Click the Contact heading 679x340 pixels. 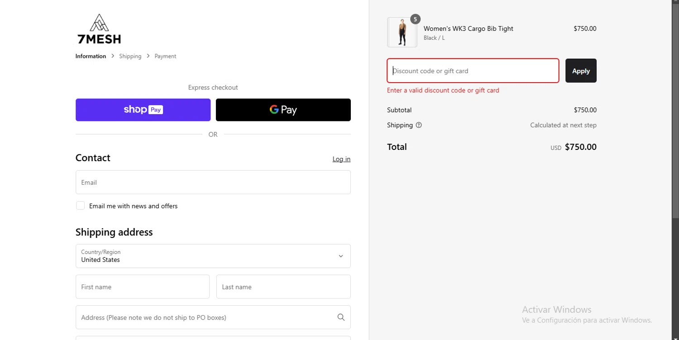[x=93, y=158]
